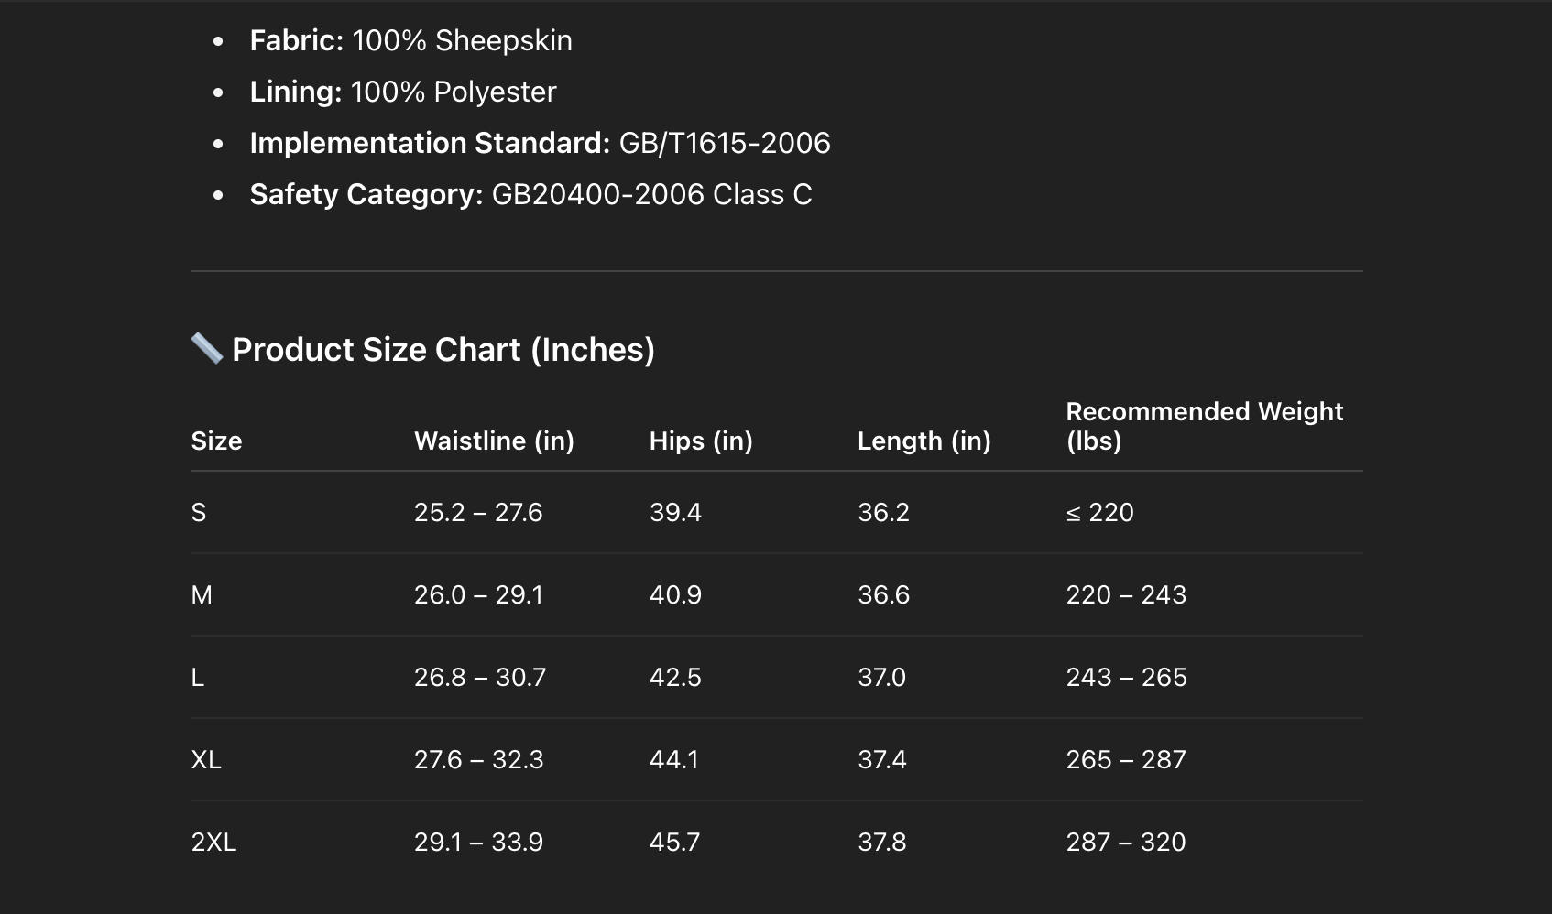The image size is (1552, 914).
Task: Click the ≤ 220 recommended weight cell
Action: tap(1099, 513)
